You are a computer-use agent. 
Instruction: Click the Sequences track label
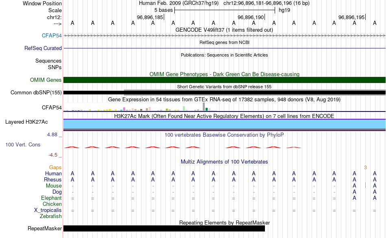48,61
